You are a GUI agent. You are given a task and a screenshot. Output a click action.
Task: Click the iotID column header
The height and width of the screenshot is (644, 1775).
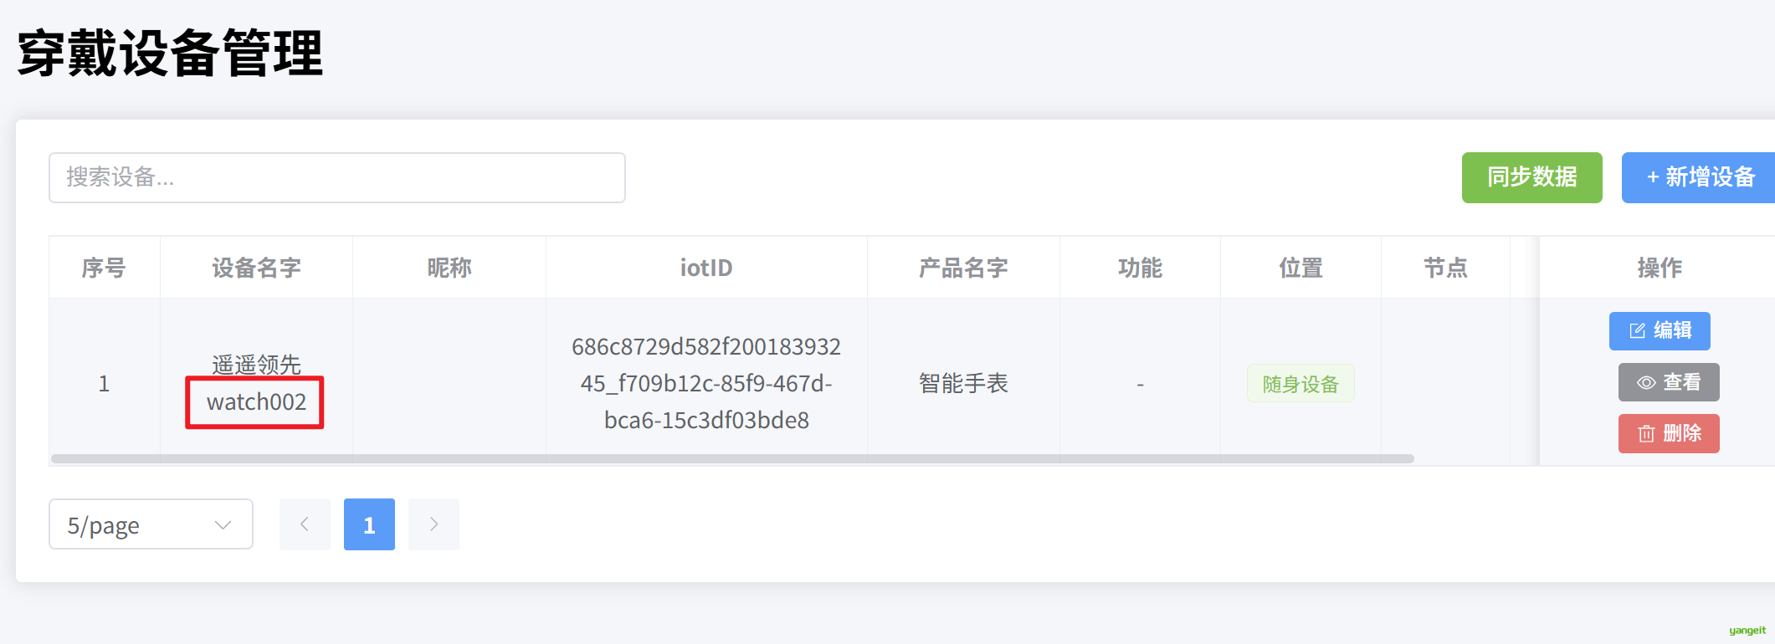706,268
